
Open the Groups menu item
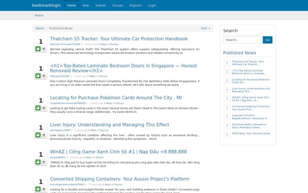coord(118,5)
